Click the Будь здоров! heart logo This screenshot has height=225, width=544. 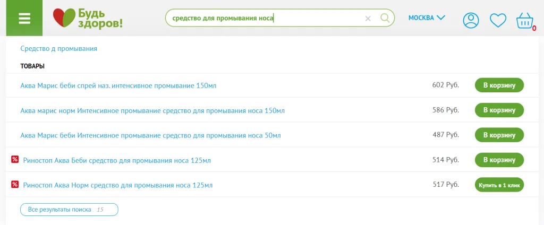87,18
